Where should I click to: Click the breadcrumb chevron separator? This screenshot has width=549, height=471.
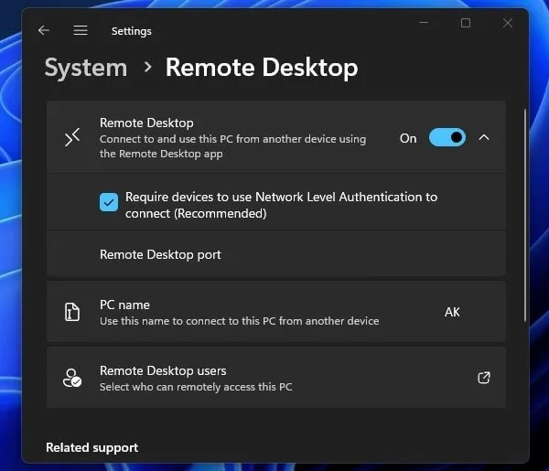148,67
